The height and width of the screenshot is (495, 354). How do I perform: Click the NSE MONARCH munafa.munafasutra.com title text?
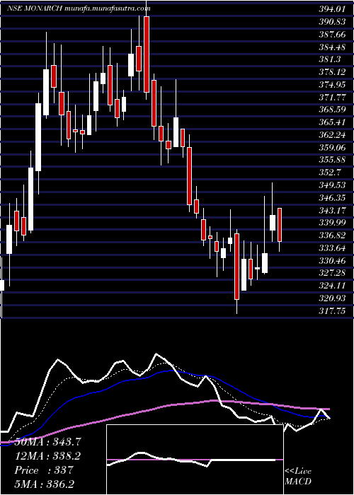click(79, 8)
